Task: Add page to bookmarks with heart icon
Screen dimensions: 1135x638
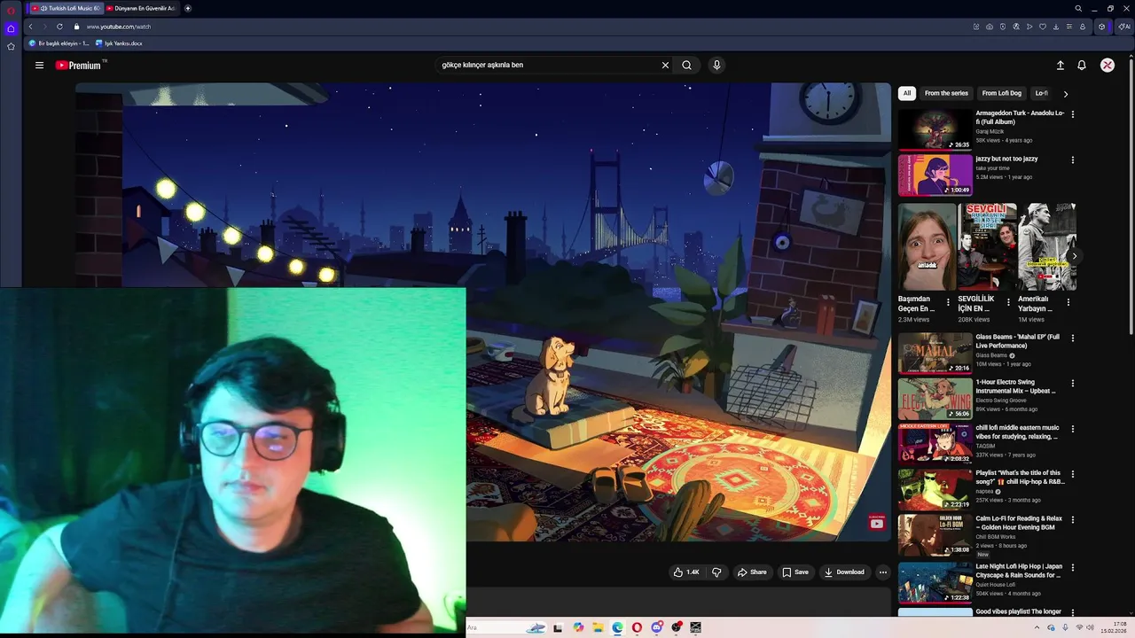Action: pos(1043,27)
